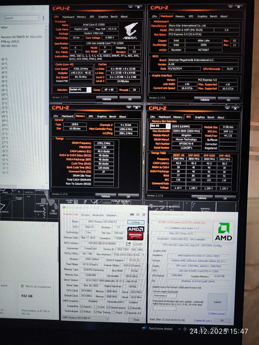Click the Value column header
Screen dimensions: 259x345
4,28
